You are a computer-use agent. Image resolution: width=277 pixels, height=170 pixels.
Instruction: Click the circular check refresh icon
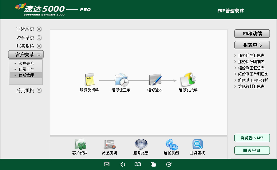pos(169,164)
